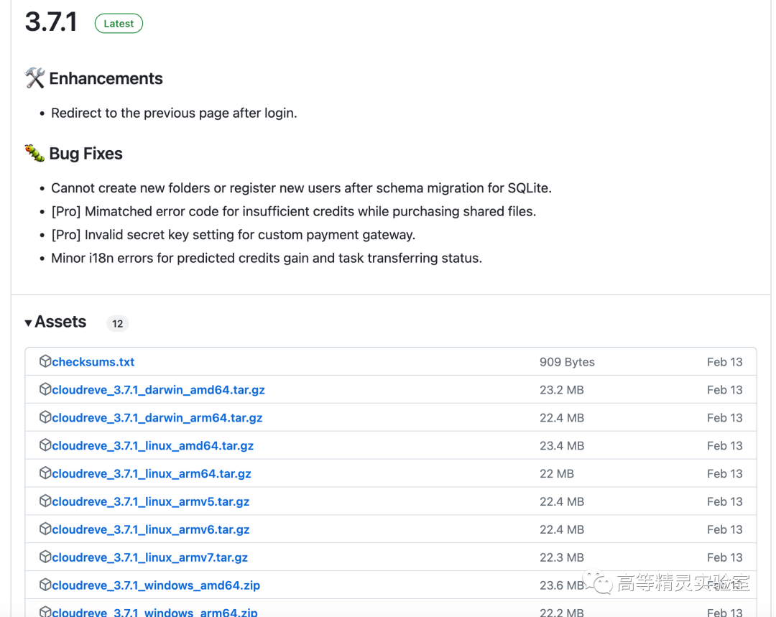
Task: Select text 'Redirect to the previous page after login.'
Action: click(x=174, y=113)
